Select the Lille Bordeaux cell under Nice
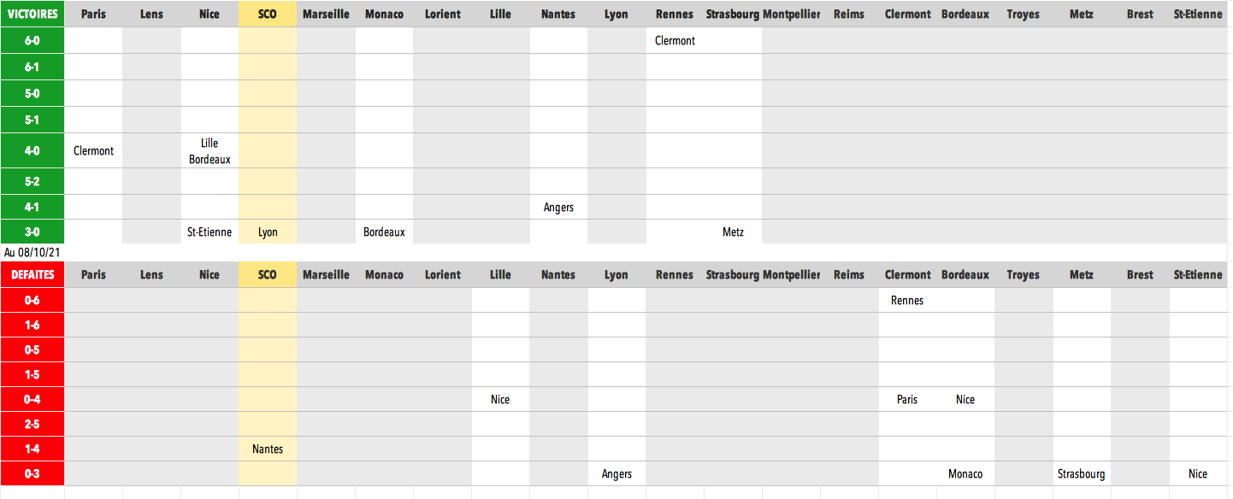Viewport: 1233px width, 499px height. (209, 150)
